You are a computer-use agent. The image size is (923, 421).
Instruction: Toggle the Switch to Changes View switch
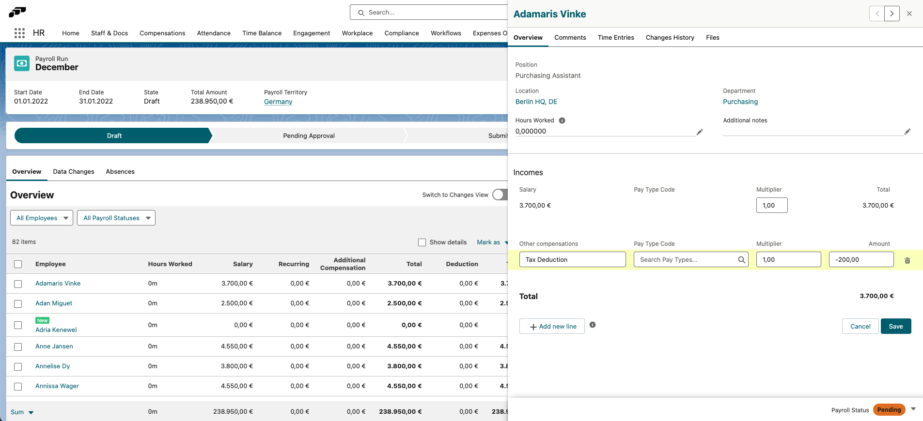tap(500, 195)
